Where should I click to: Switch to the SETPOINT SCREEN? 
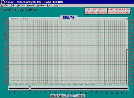coord(96,13)
